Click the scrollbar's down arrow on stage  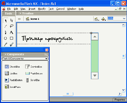[95, 76]
